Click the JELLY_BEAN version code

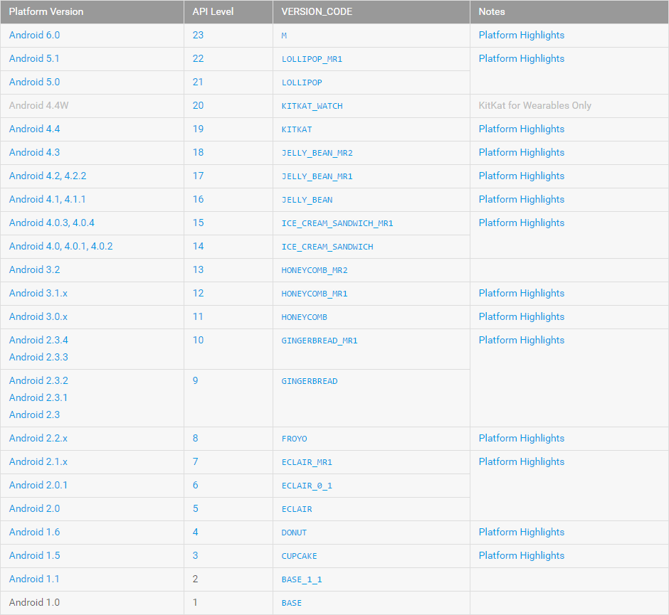tap(307, 200)
